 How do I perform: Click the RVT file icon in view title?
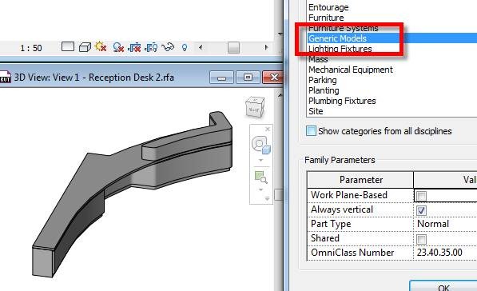(5, 77)
